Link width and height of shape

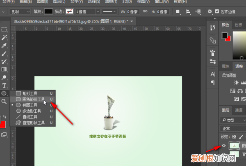[145, 11]
